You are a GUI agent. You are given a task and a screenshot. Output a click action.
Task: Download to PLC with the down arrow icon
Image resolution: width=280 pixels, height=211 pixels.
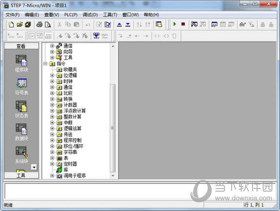(128, 24)
